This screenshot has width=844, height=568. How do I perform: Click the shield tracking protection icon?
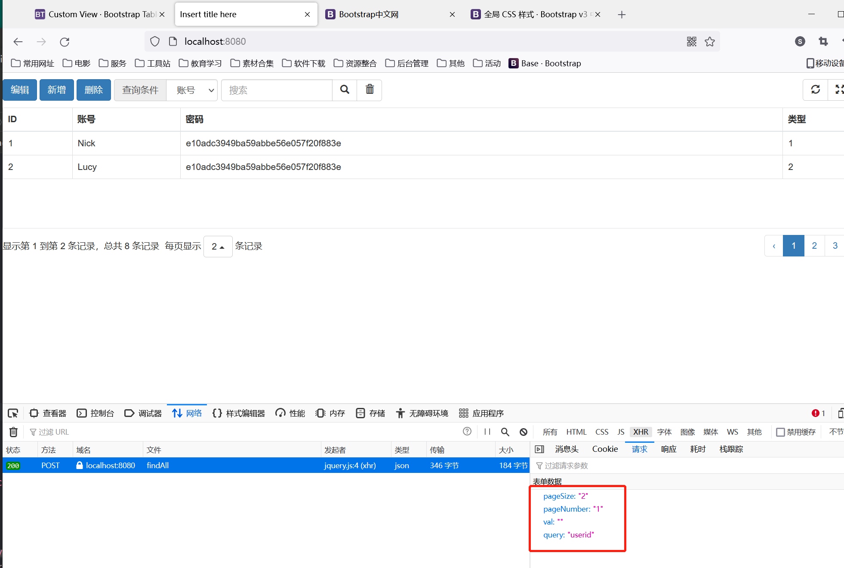pos(155,41)
